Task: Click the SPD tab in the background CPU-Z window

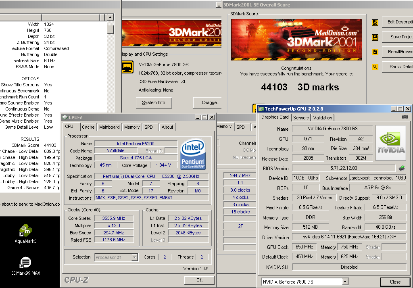Action: click(240, 127)
